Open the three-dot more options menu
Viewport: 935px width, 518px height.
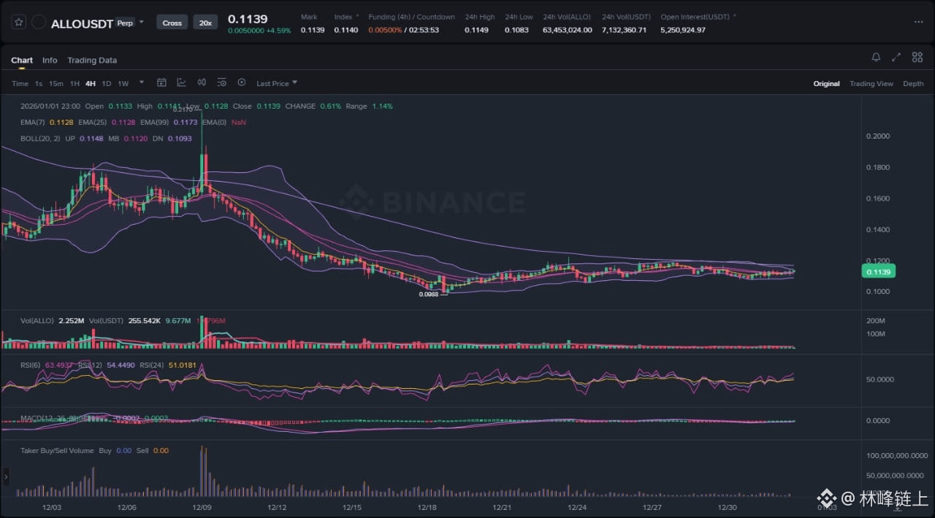918,23
